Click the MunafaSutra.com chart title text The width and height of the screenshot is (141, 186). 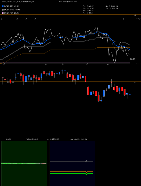70,2
